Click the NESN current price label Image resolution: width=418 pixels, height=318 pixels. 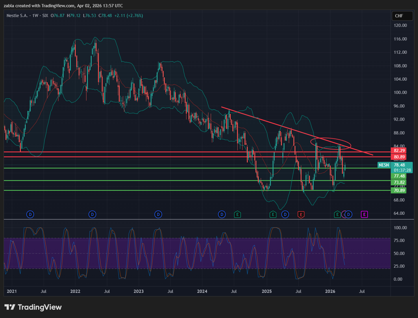pyautogui.click(x=384, y=165)
